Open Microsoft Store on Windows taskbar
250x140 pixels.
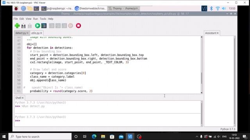(112, 136)
